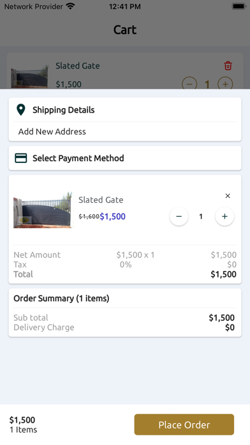Open Select Payment Method
The width and height of the screenshot is (250, 445).
tap(125, 158)
